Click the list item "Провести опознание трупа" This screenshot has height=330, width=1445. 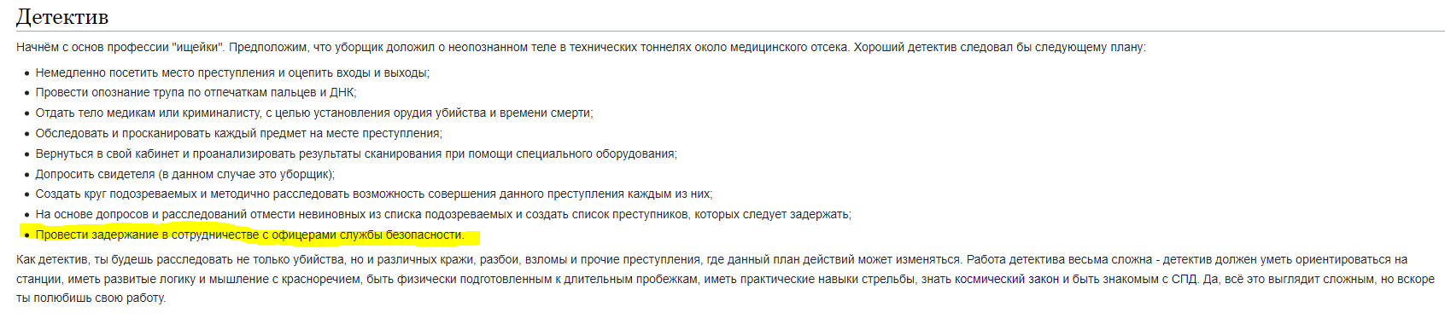pos(196,92)
